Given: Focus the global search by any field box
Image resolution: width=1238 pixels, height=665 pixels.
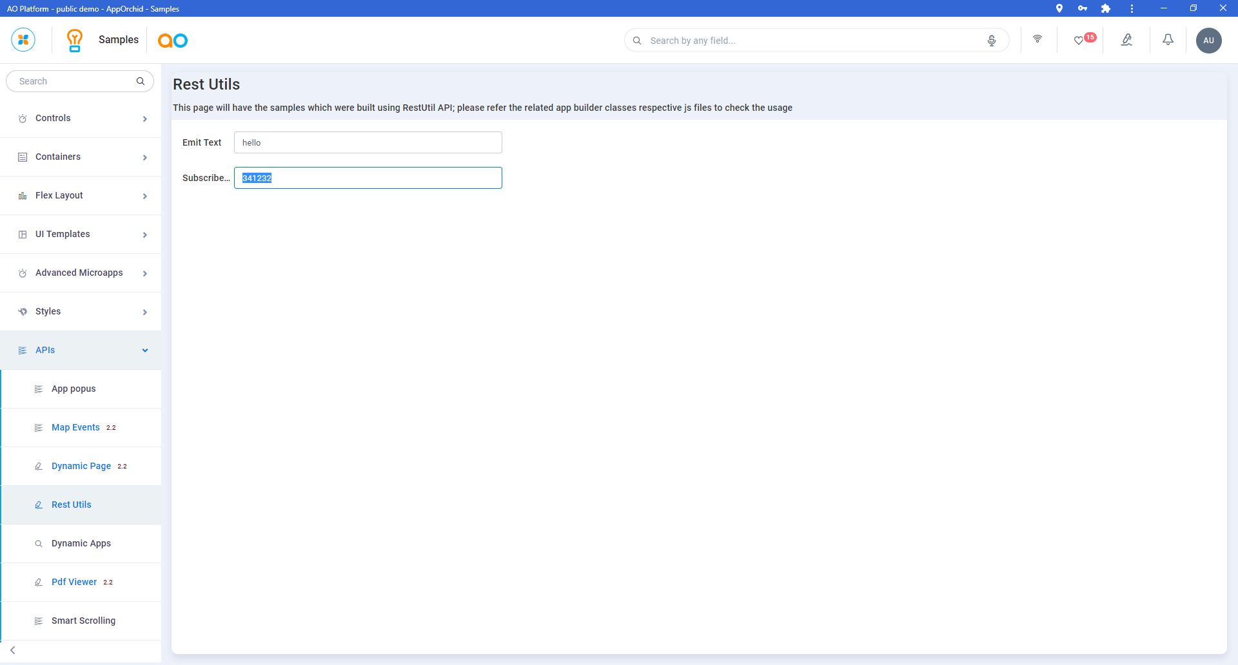Looking at the screenshot, I should 812,41.
